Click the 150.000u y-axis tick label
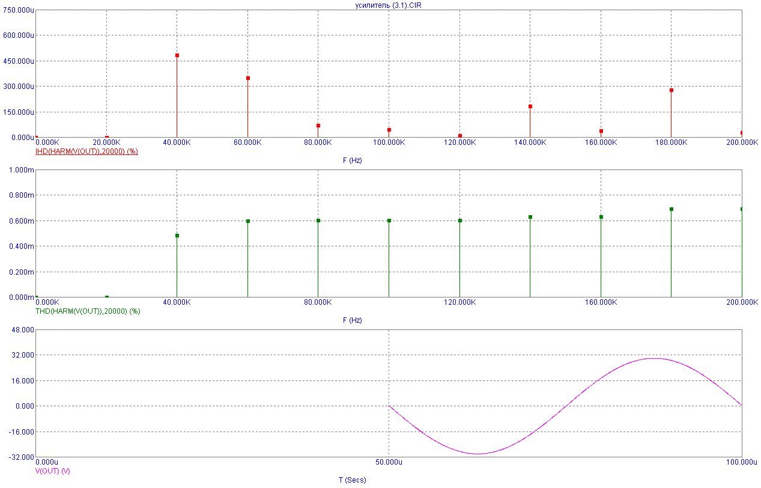Image resolution: width=761 pixels, height=488 pixels. [x=19, y=112]
